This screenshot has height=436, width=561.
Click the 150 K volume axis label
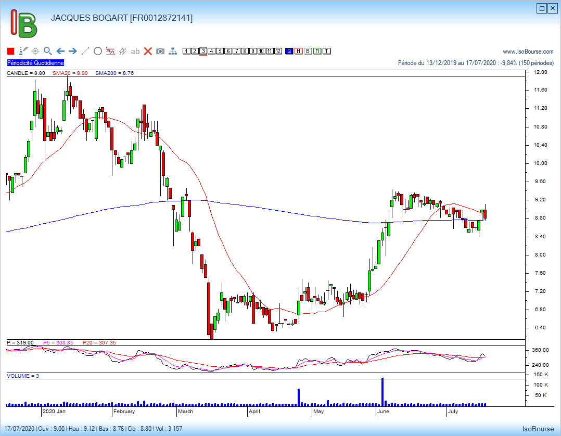(x=541, y=375)
